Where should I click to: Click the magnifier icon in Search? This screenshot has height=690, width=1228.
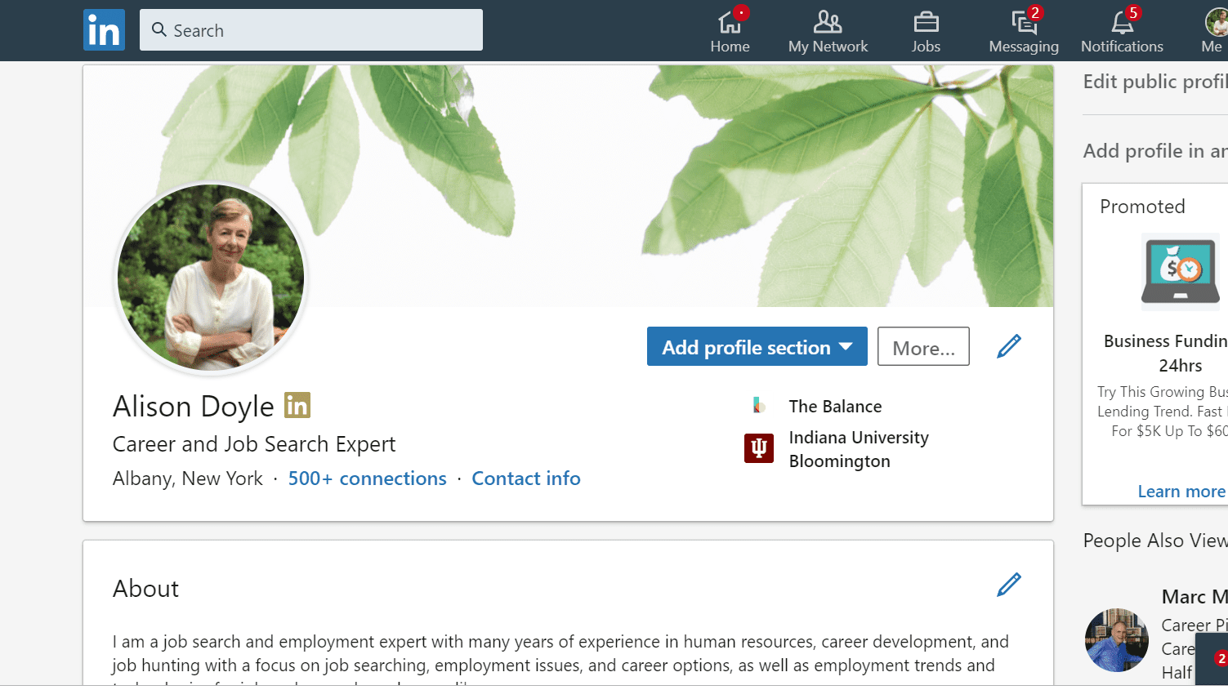[159, 29]
